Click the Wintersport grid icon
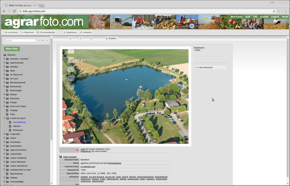290x186 pixels. 10,130
